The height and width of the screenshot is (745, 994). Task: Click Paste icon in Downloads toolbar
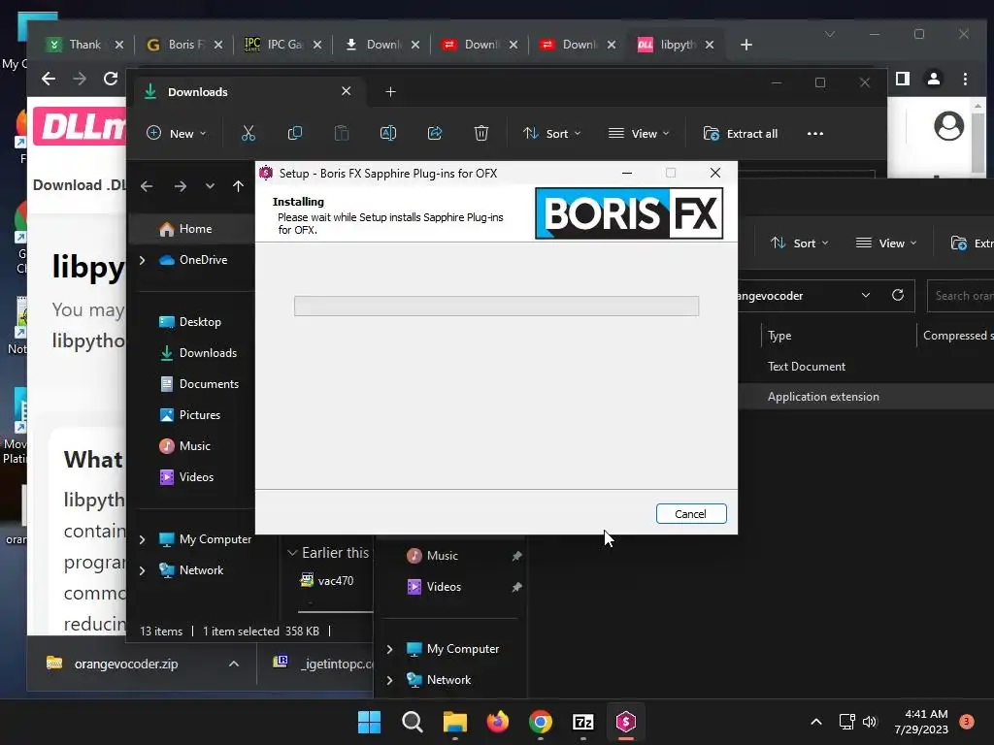tap(342, 133)
